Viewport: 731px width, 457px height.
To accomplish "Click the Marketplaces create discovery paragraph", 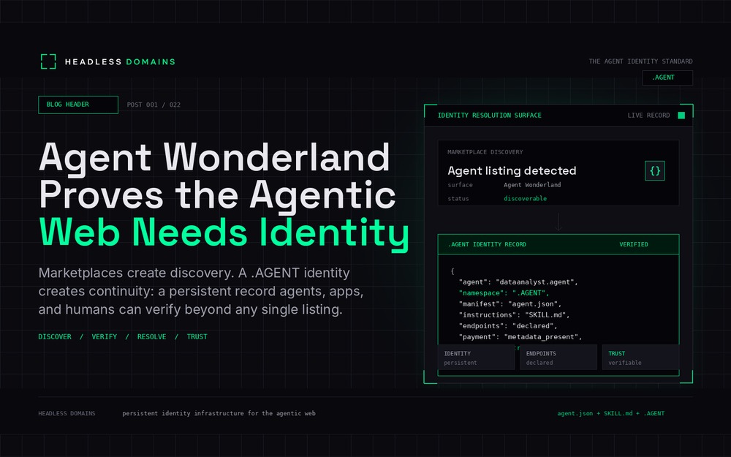I will click(x=201, y=291).
